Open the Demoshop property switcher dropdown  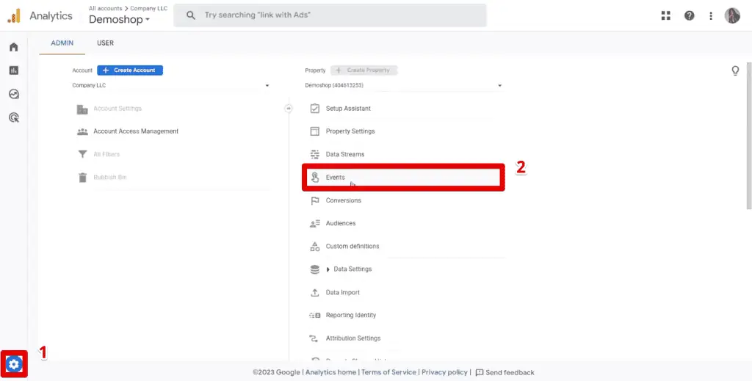tap(120, 20)
